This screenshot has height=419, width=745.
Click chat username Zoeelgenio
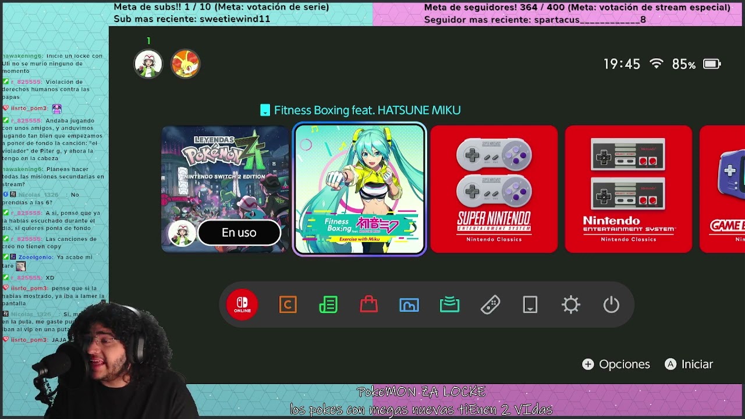click(x=35, y=257)
